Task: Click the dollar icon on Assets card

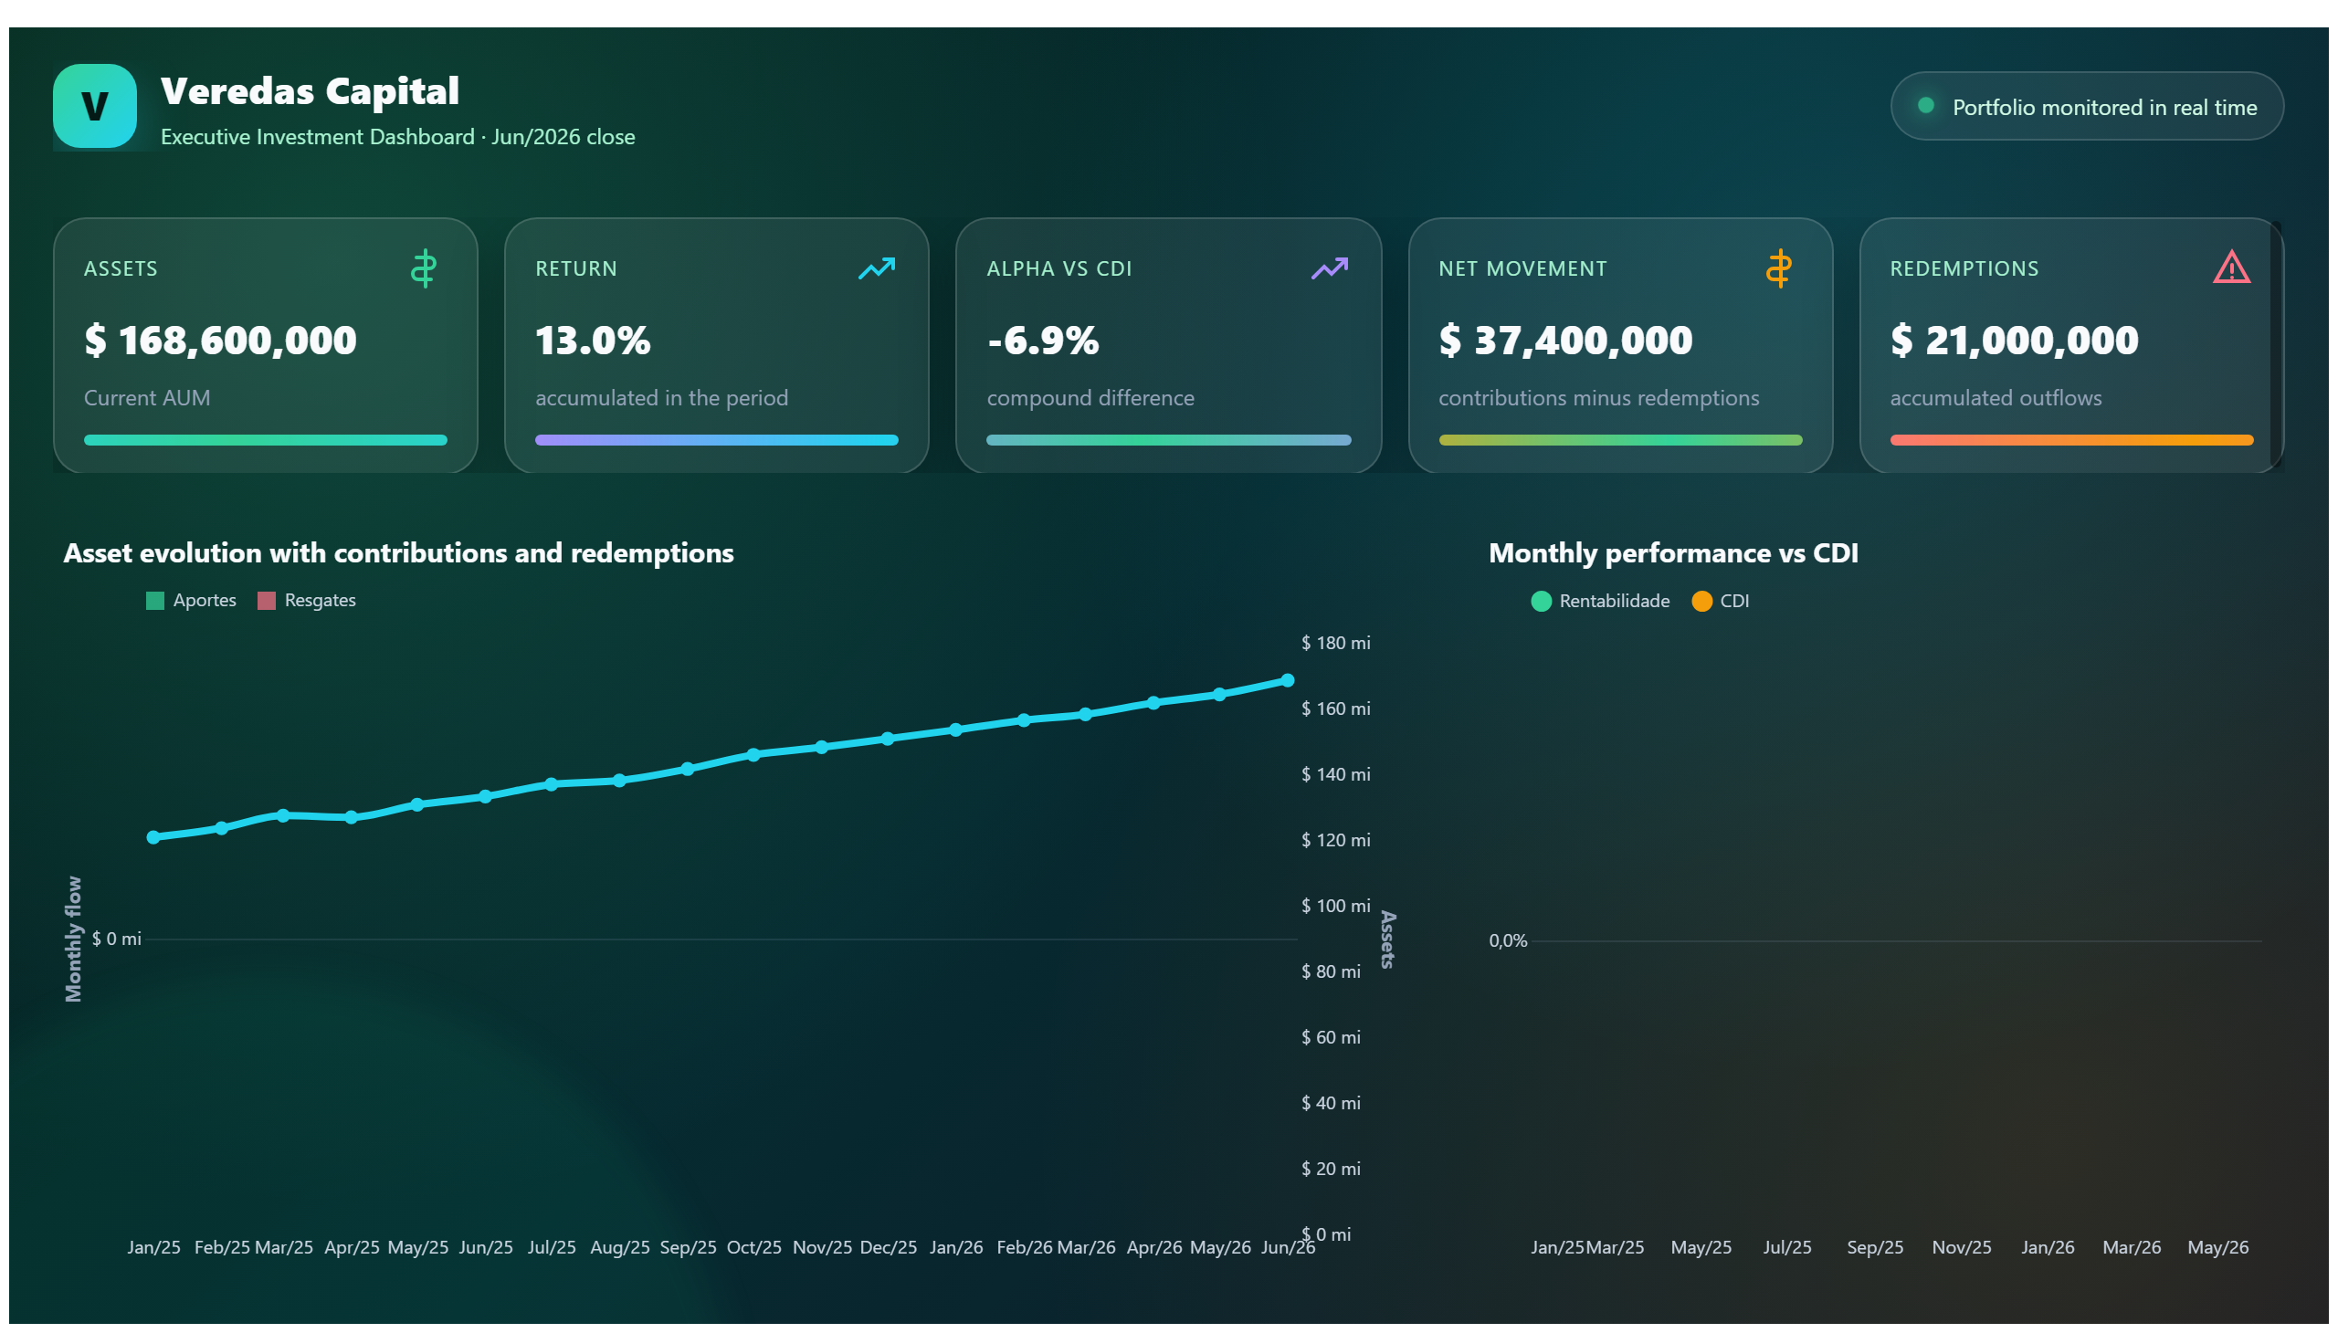Action: (x=423, y=268)
